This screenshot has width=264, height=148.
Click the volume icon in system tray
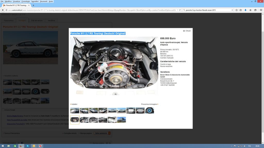pyautogui.click(x=245, y=146)
